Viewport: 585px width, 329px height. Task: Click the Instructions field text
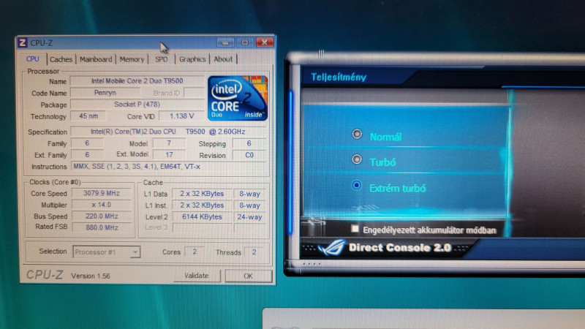(168, 167)
